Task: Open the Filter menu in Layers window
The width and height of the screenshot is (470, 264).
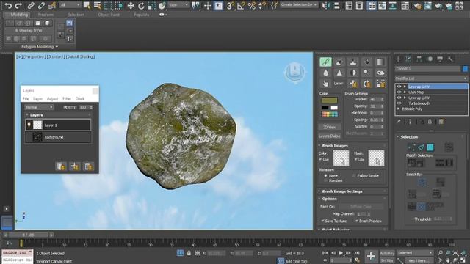Action: click(67, 99)
